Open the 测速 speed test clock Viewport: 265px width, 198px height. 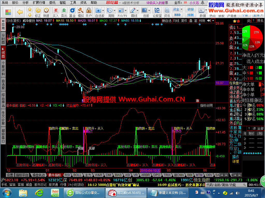(x=46, y=12)
